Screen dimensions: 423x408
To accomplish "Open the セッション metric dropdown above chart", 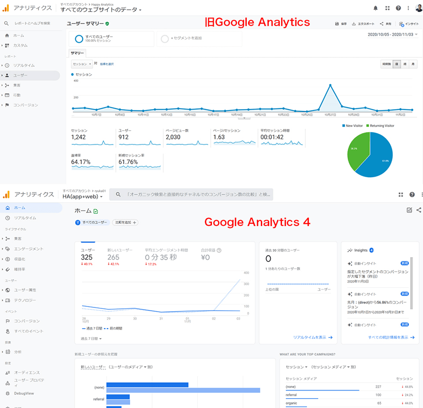I will tap(82, 64).
